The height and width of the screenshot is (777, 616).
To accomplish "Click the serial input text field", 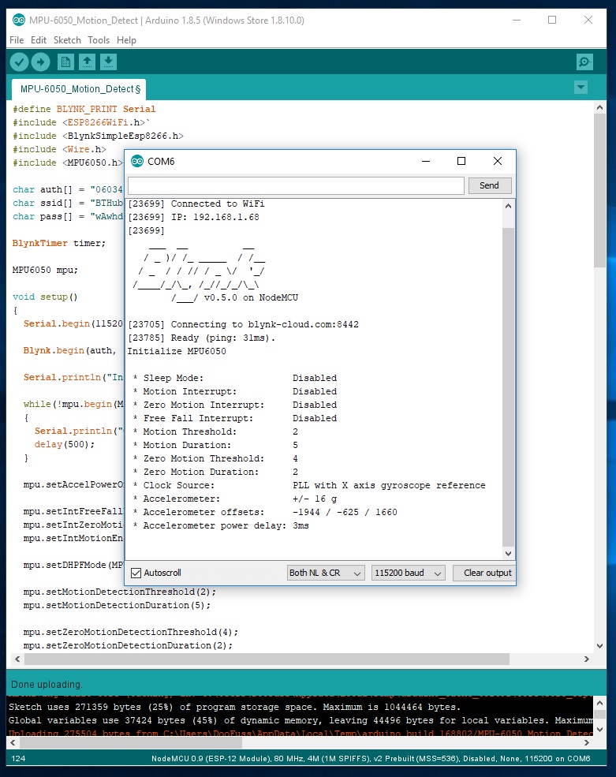I will click(296, 186).
